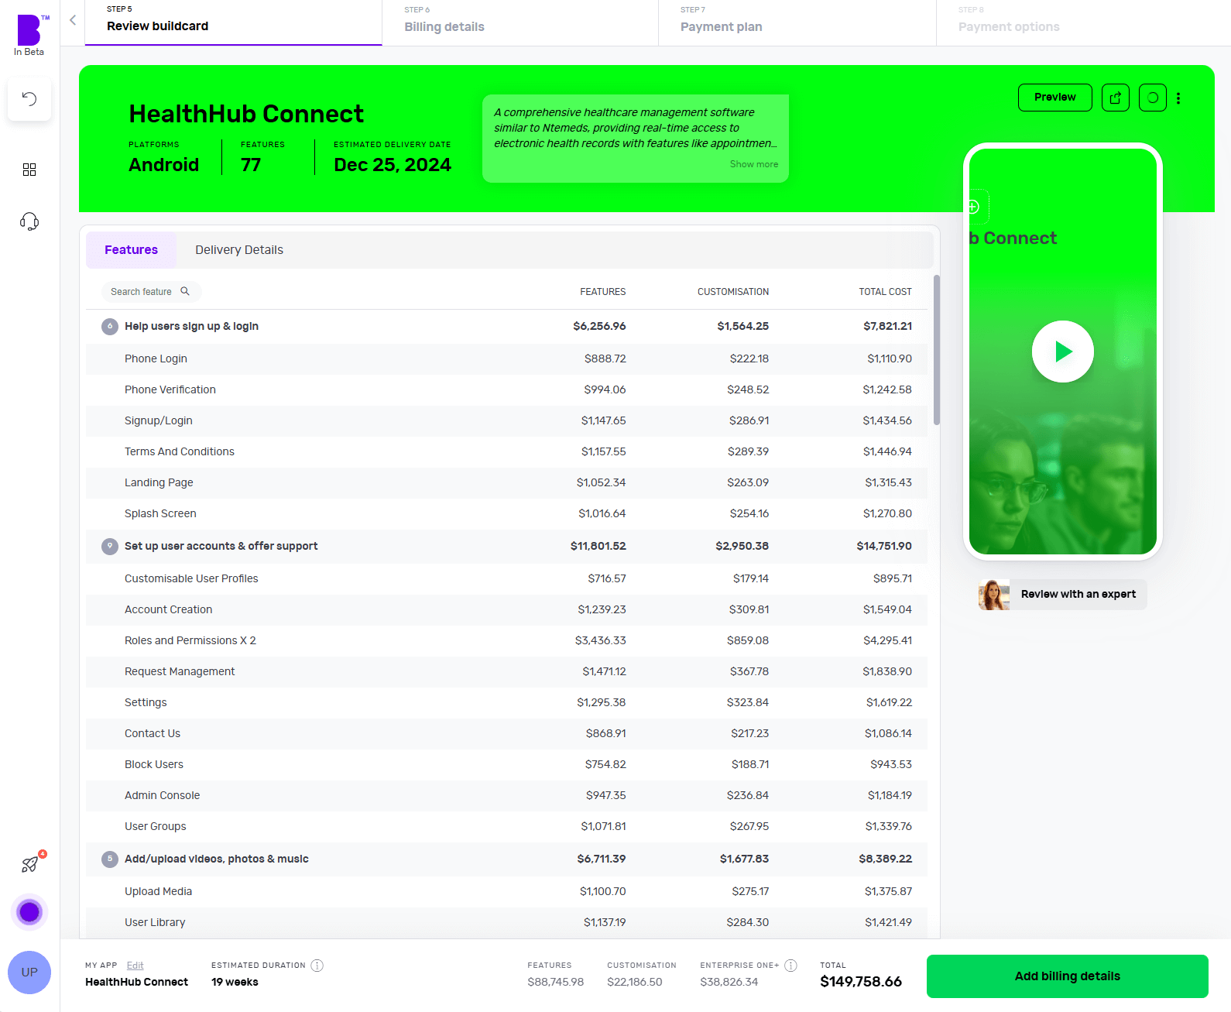This screenshot has width=1231, height=1012.
Task: Select the User Library feature row
Action: (506, 922)
